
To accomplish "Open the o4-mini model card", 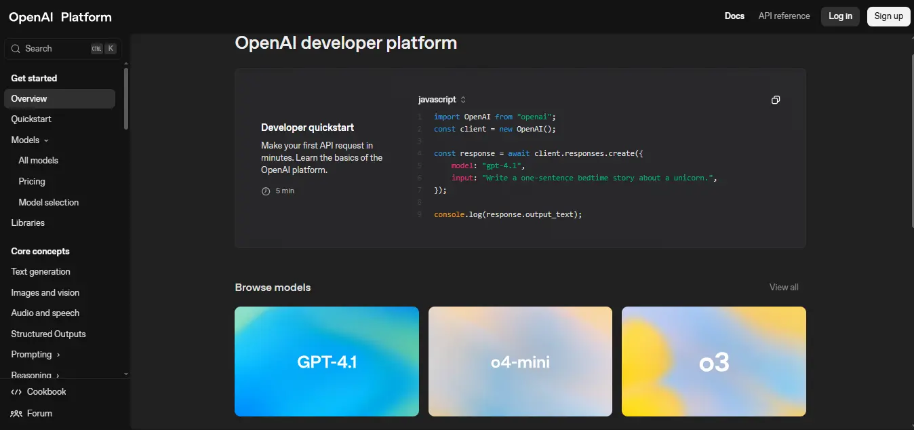I will click(520, 361).
